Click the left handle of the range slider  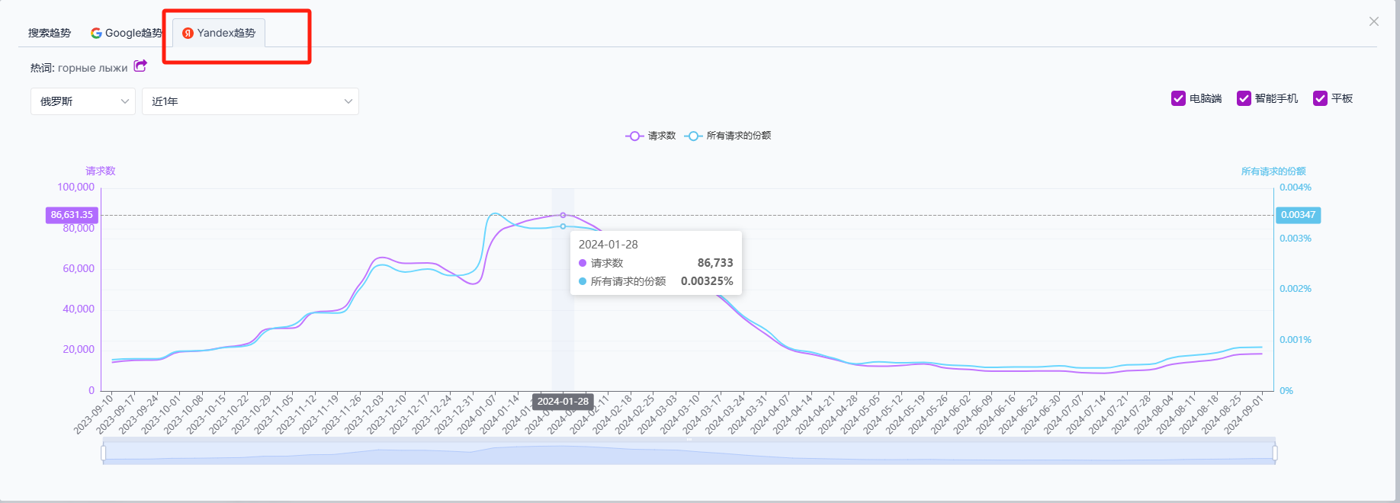[103, 453]
